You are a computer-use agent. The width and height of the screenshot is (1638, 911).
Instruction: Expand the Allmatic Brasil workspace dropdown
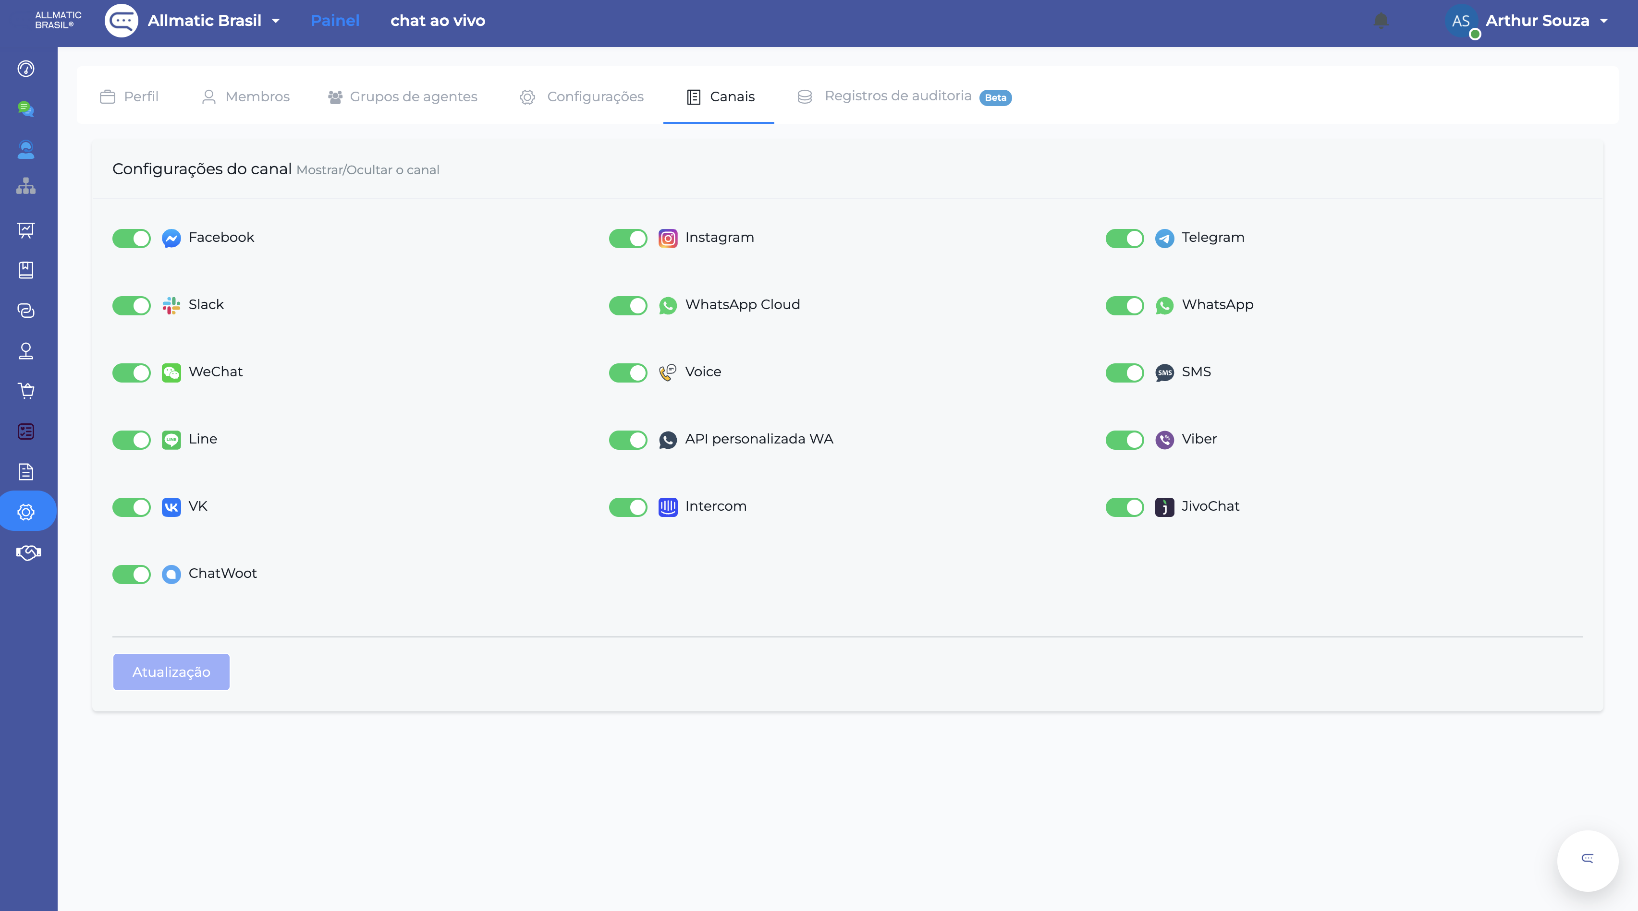pos(214,20)
